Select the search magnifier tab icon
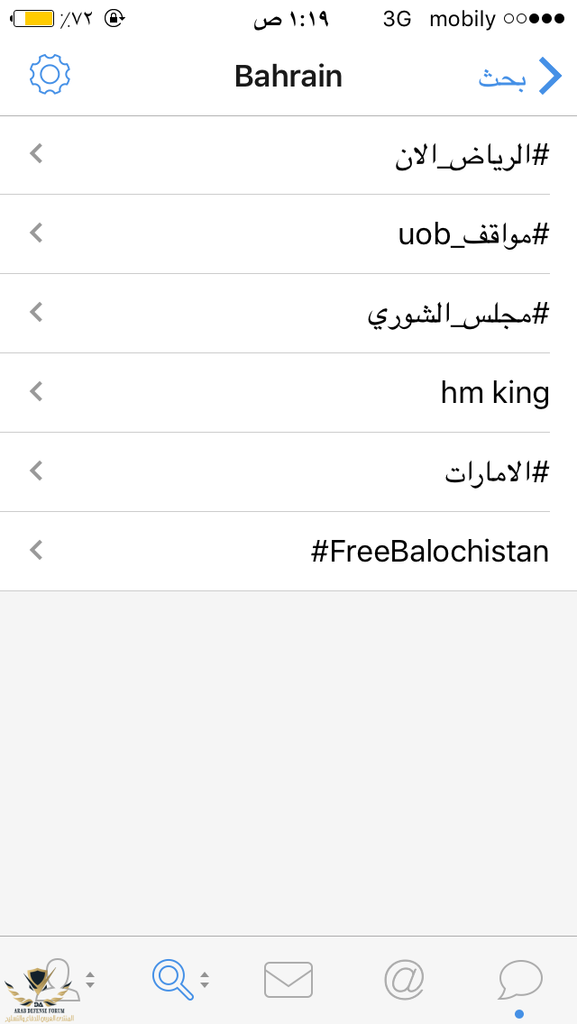Screen dimensions: 577x1024 (173, 980)
